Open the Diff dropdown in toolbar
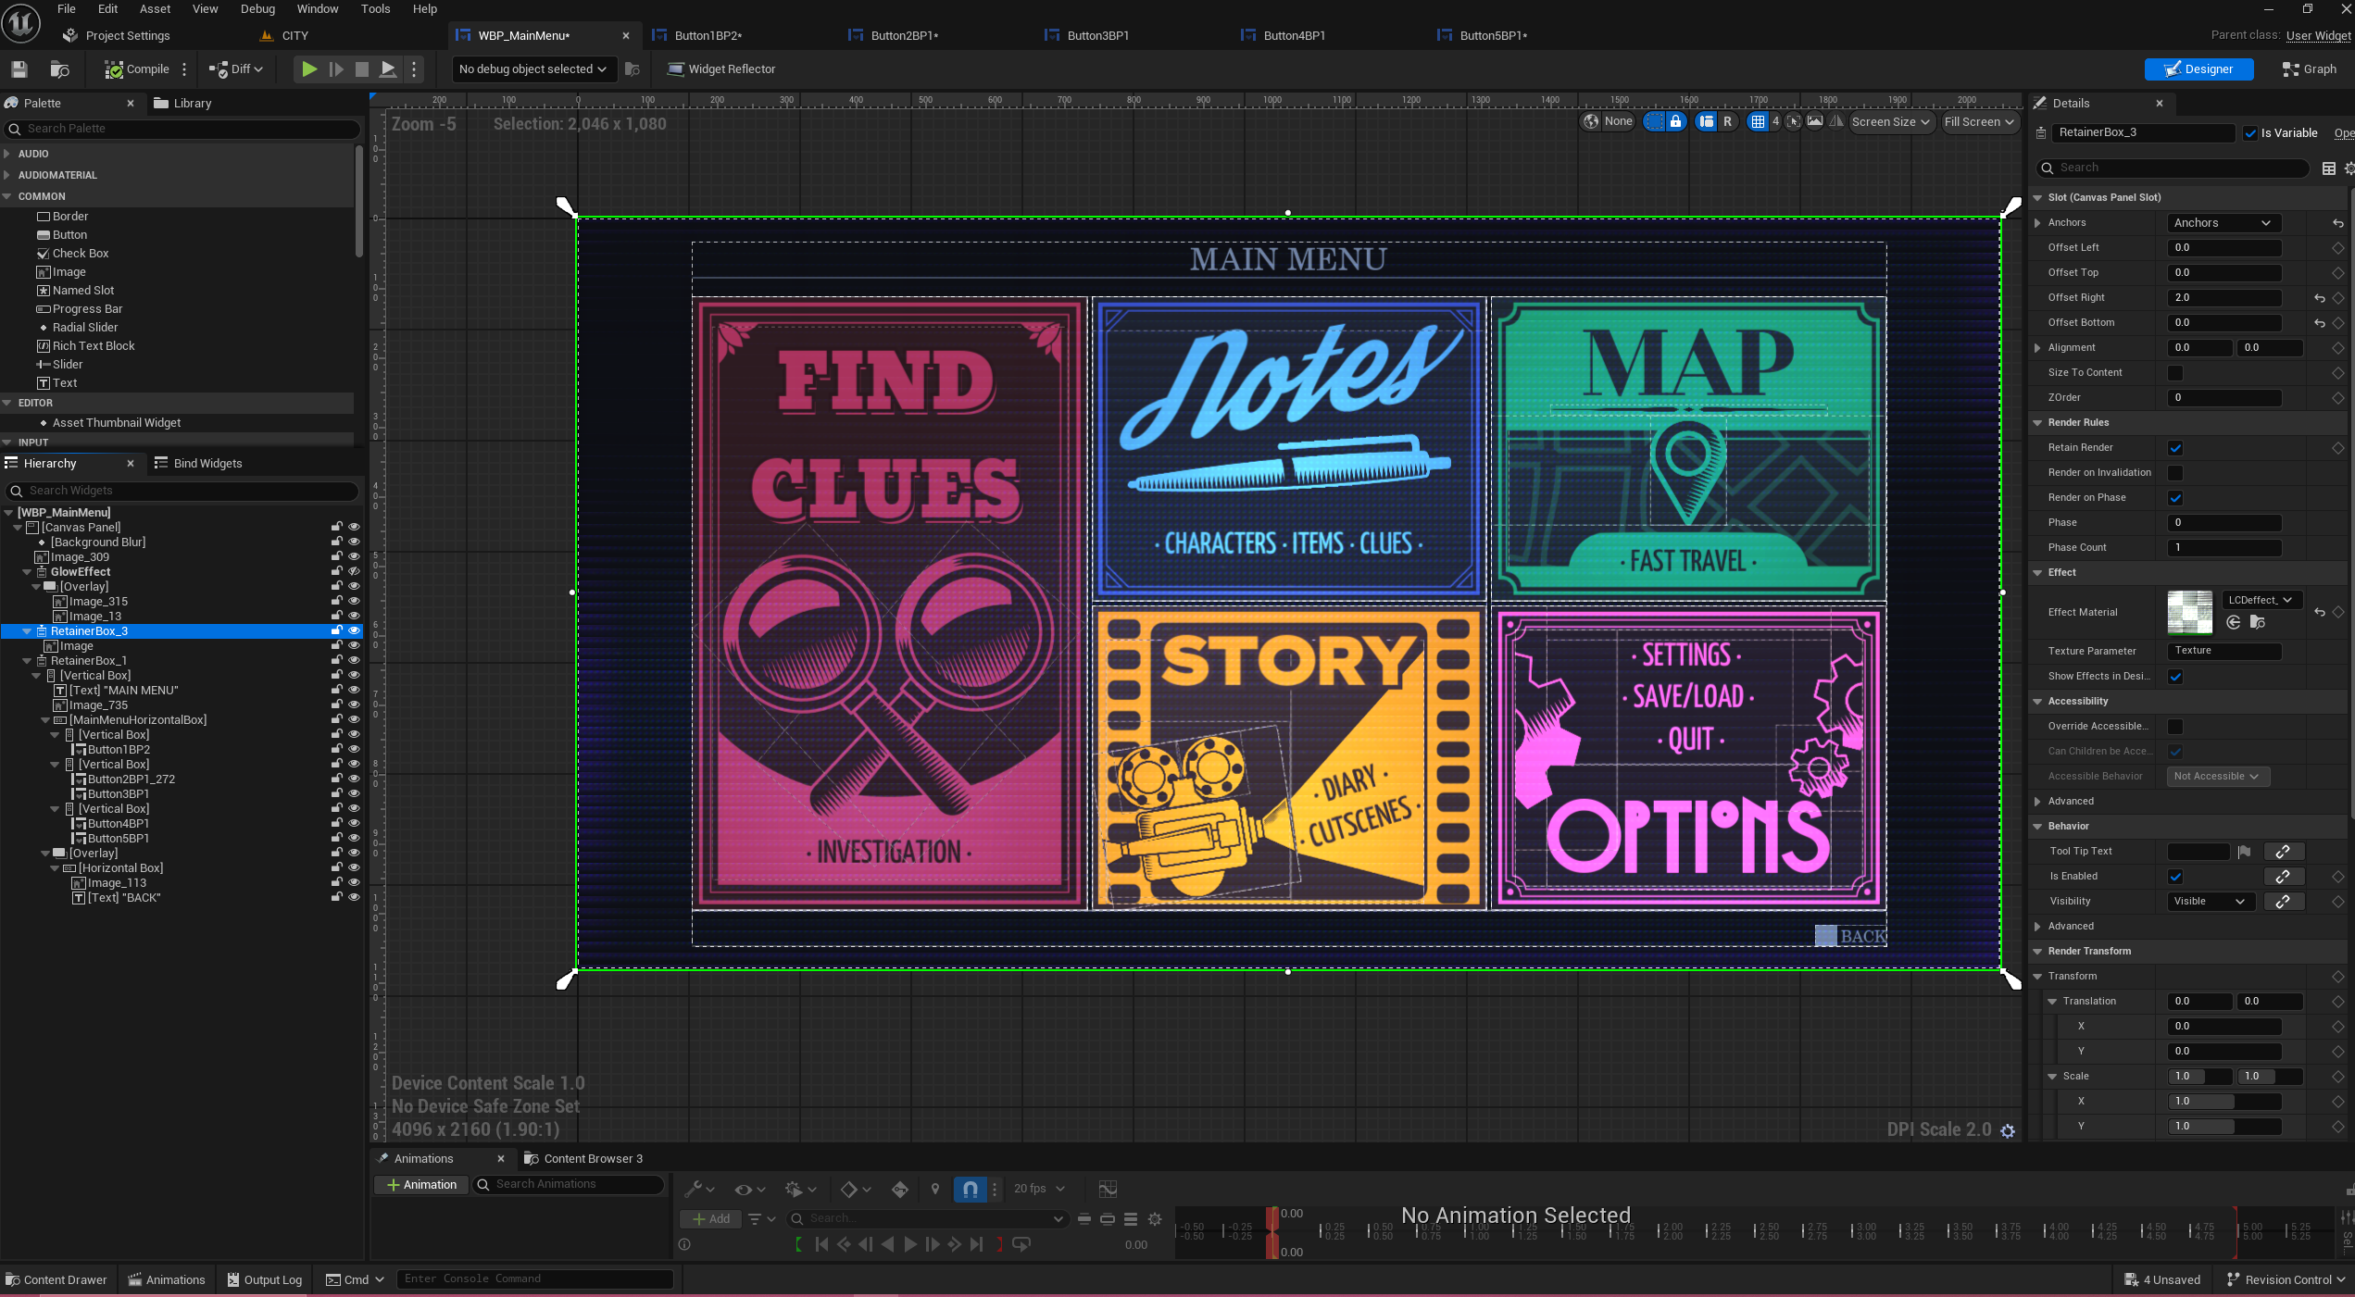2355x1297 pixels. (237, 69)
